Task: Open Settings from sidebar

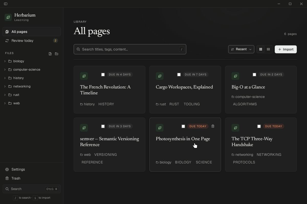Action: (31, 169)
